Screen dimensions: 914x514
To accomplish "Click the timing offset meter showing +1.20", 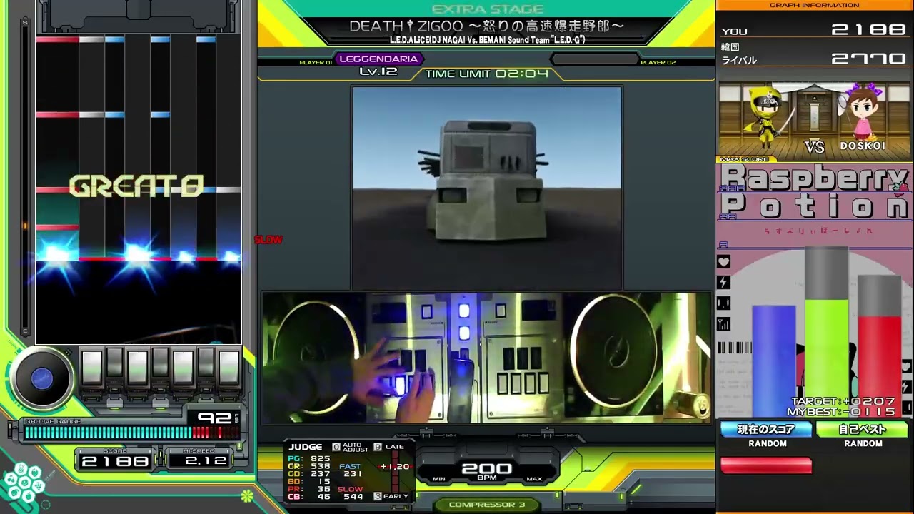I will coord(394,467).
